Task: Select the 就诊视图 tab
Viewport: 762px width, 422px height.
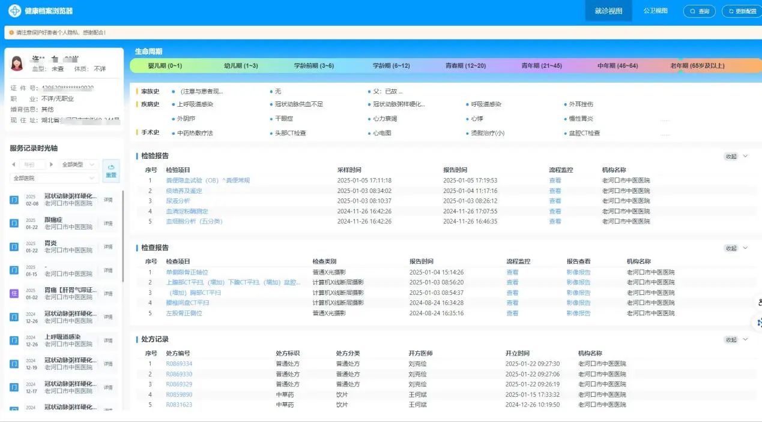Action: point(608,11)
